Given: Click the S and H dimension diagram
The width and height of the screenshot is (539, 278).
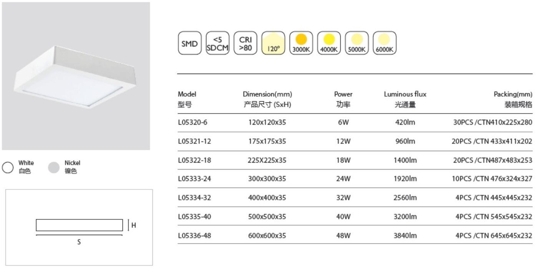Looking at the screenshot, I should click(x=79, y=227).
